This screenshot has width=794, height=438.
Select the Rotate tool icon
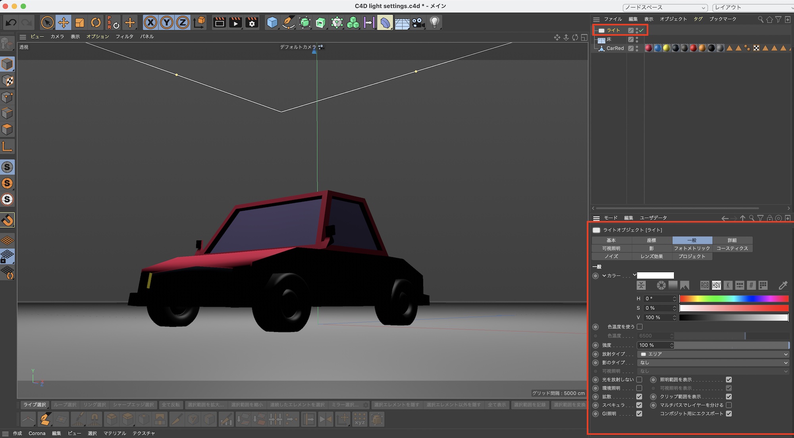[x=96, y=23]
